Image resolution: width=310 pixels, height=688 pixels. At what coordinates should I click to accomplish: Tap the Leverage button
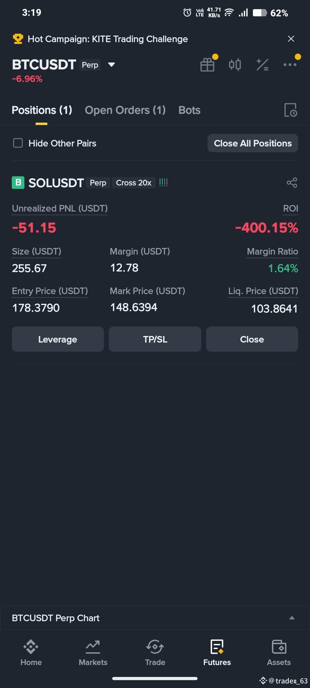pos(58,339)
